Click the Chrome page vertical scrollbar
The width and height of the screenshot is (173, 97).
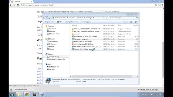pyautogui.click(x=163, y=60)
